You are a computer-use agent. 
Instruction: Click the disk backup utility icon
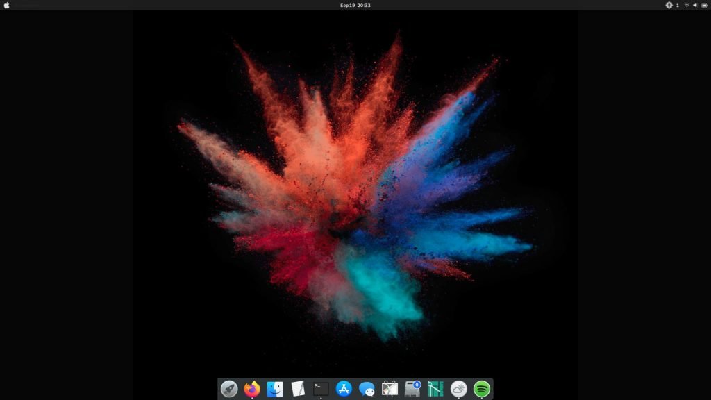pos(412,387)
